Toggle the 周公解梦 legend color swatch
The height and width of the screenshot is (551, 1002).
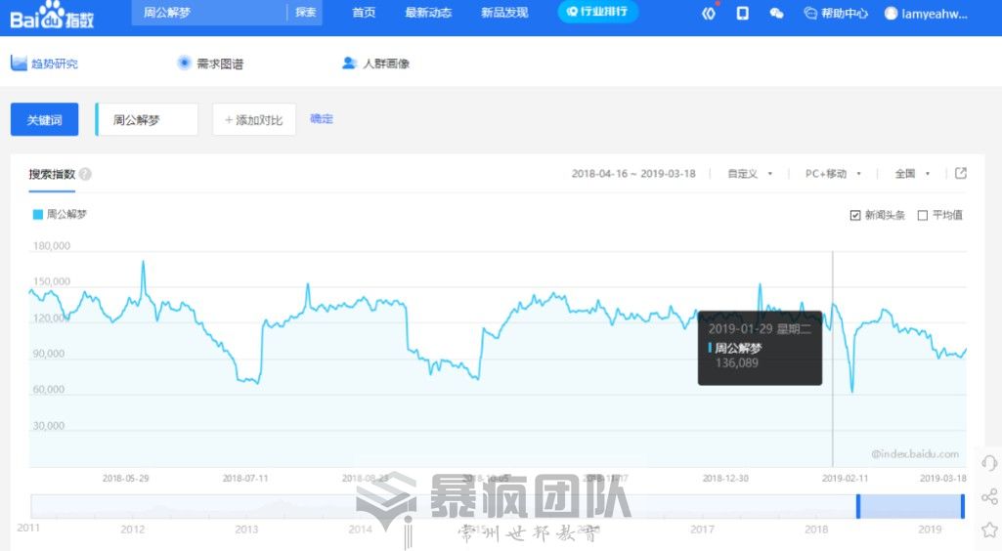(38, 214)
